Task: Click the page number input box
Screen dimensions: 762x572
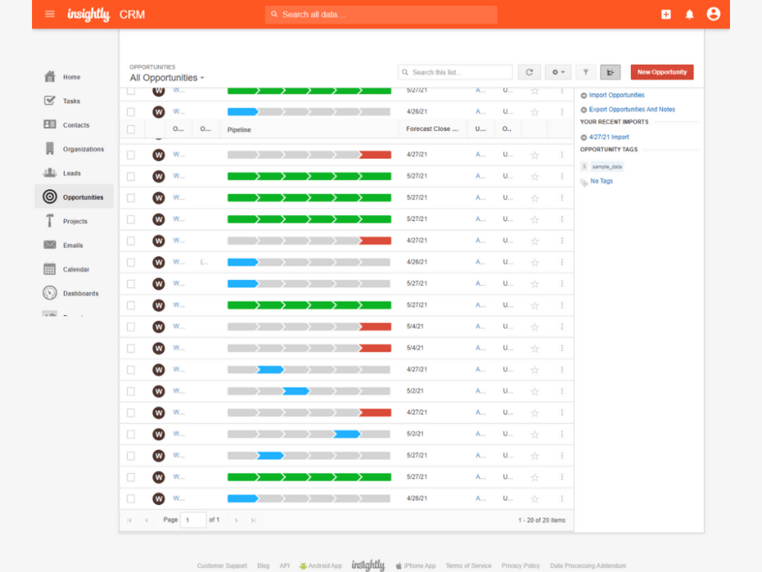Action: pos(193,520)
